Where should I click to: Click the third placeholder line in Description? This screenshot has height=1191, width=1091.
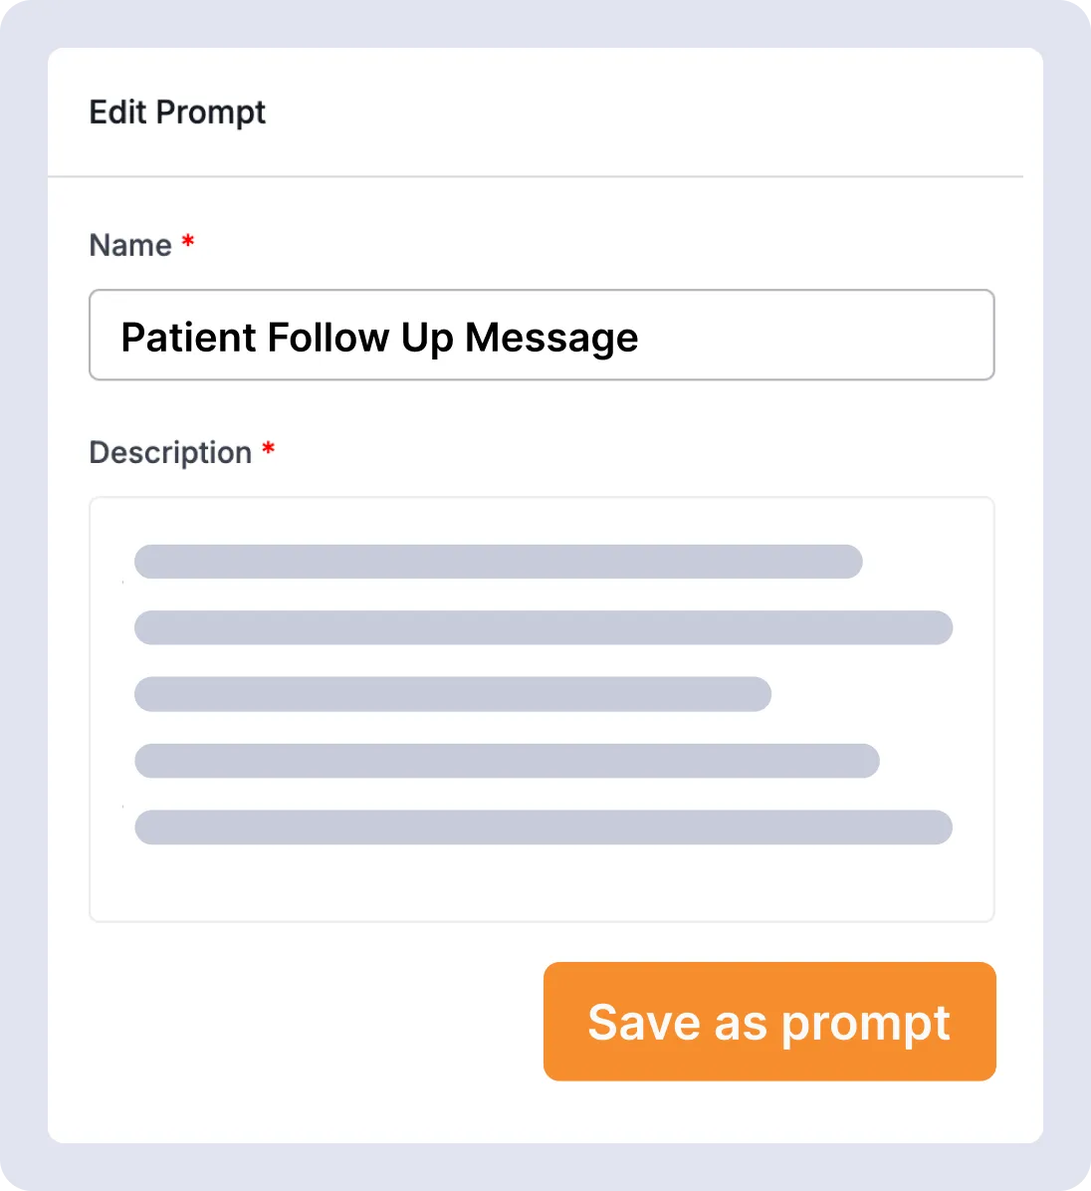[453, 694]
